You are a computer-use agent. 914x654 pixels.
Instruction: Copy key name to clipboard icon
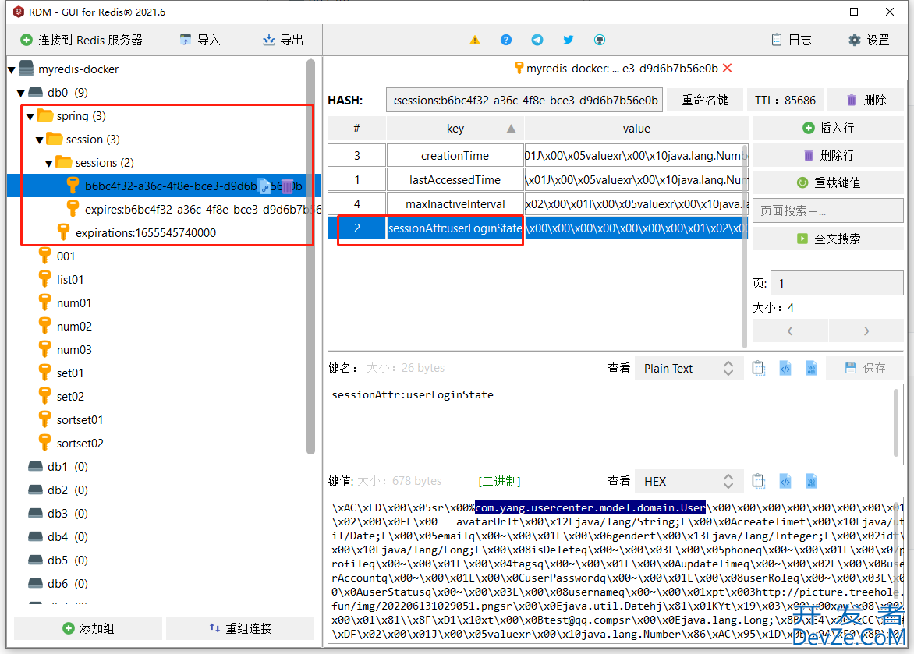pos(758,368)
